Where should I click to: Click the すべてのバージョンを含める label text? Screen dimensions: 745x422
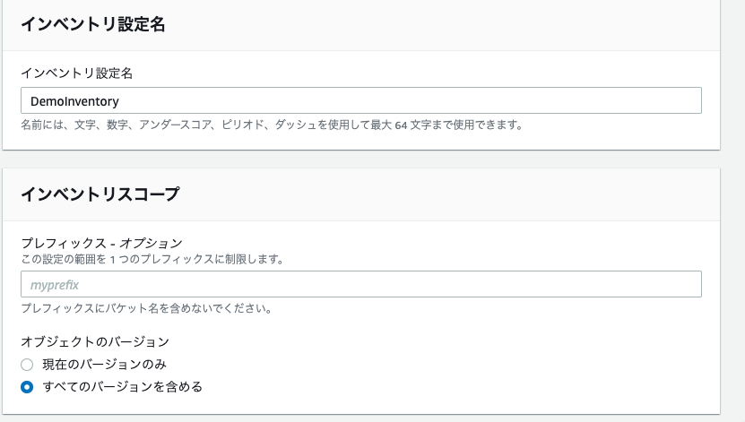click(x=123, y=386)
